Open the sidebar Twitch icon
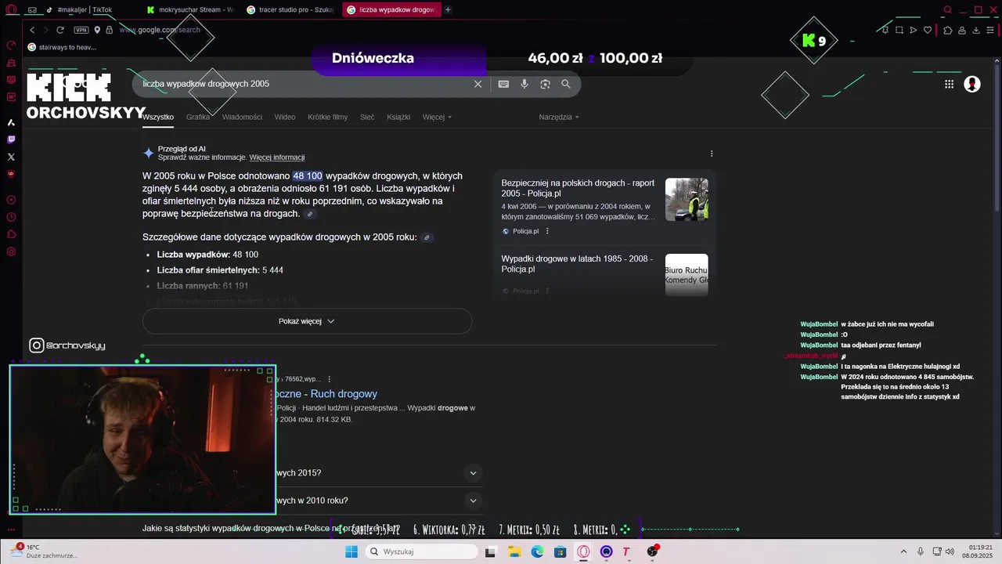 [x=11, y=139]
